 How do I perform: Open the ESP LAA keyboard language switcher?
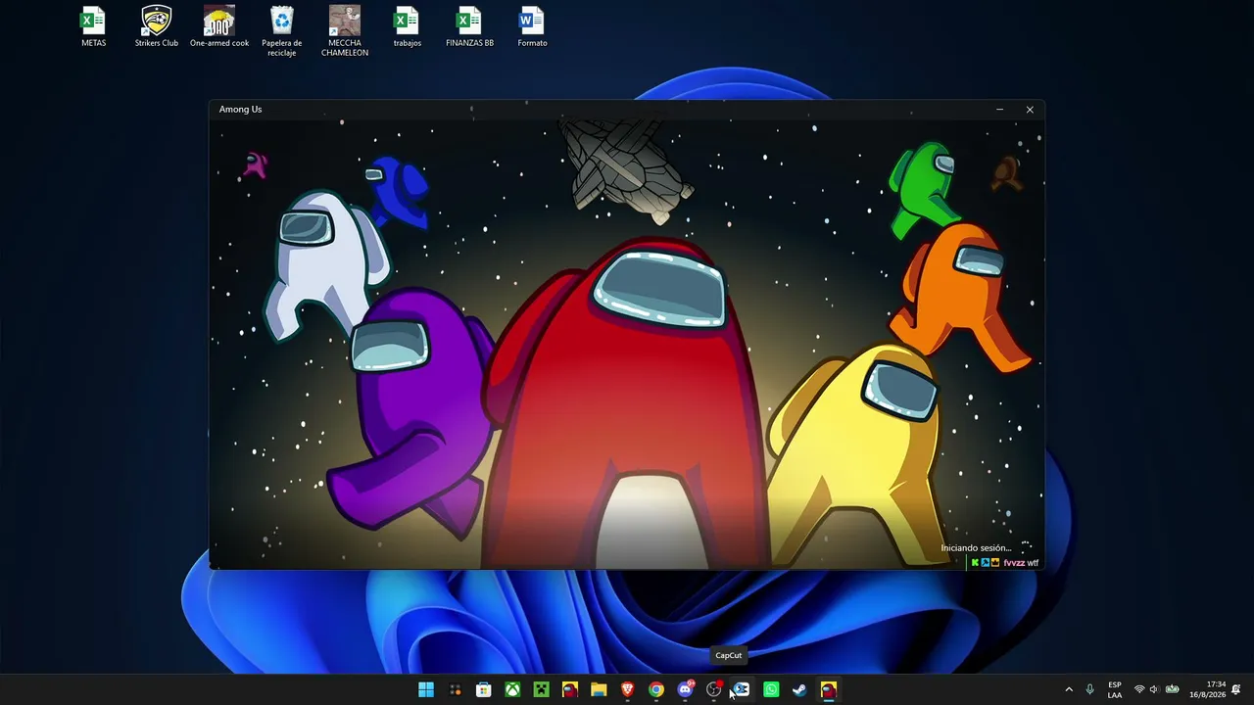tap(1115, 689)
